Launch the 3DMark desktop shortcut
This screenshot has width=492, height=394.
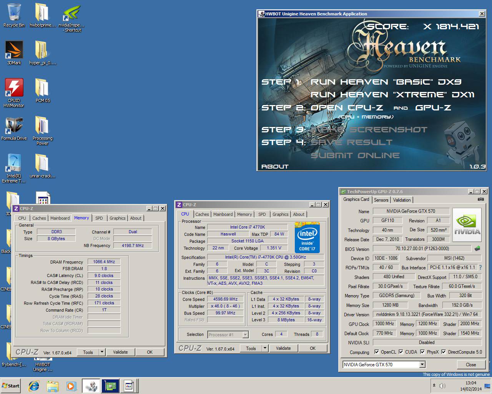click(x=14, y=53)
